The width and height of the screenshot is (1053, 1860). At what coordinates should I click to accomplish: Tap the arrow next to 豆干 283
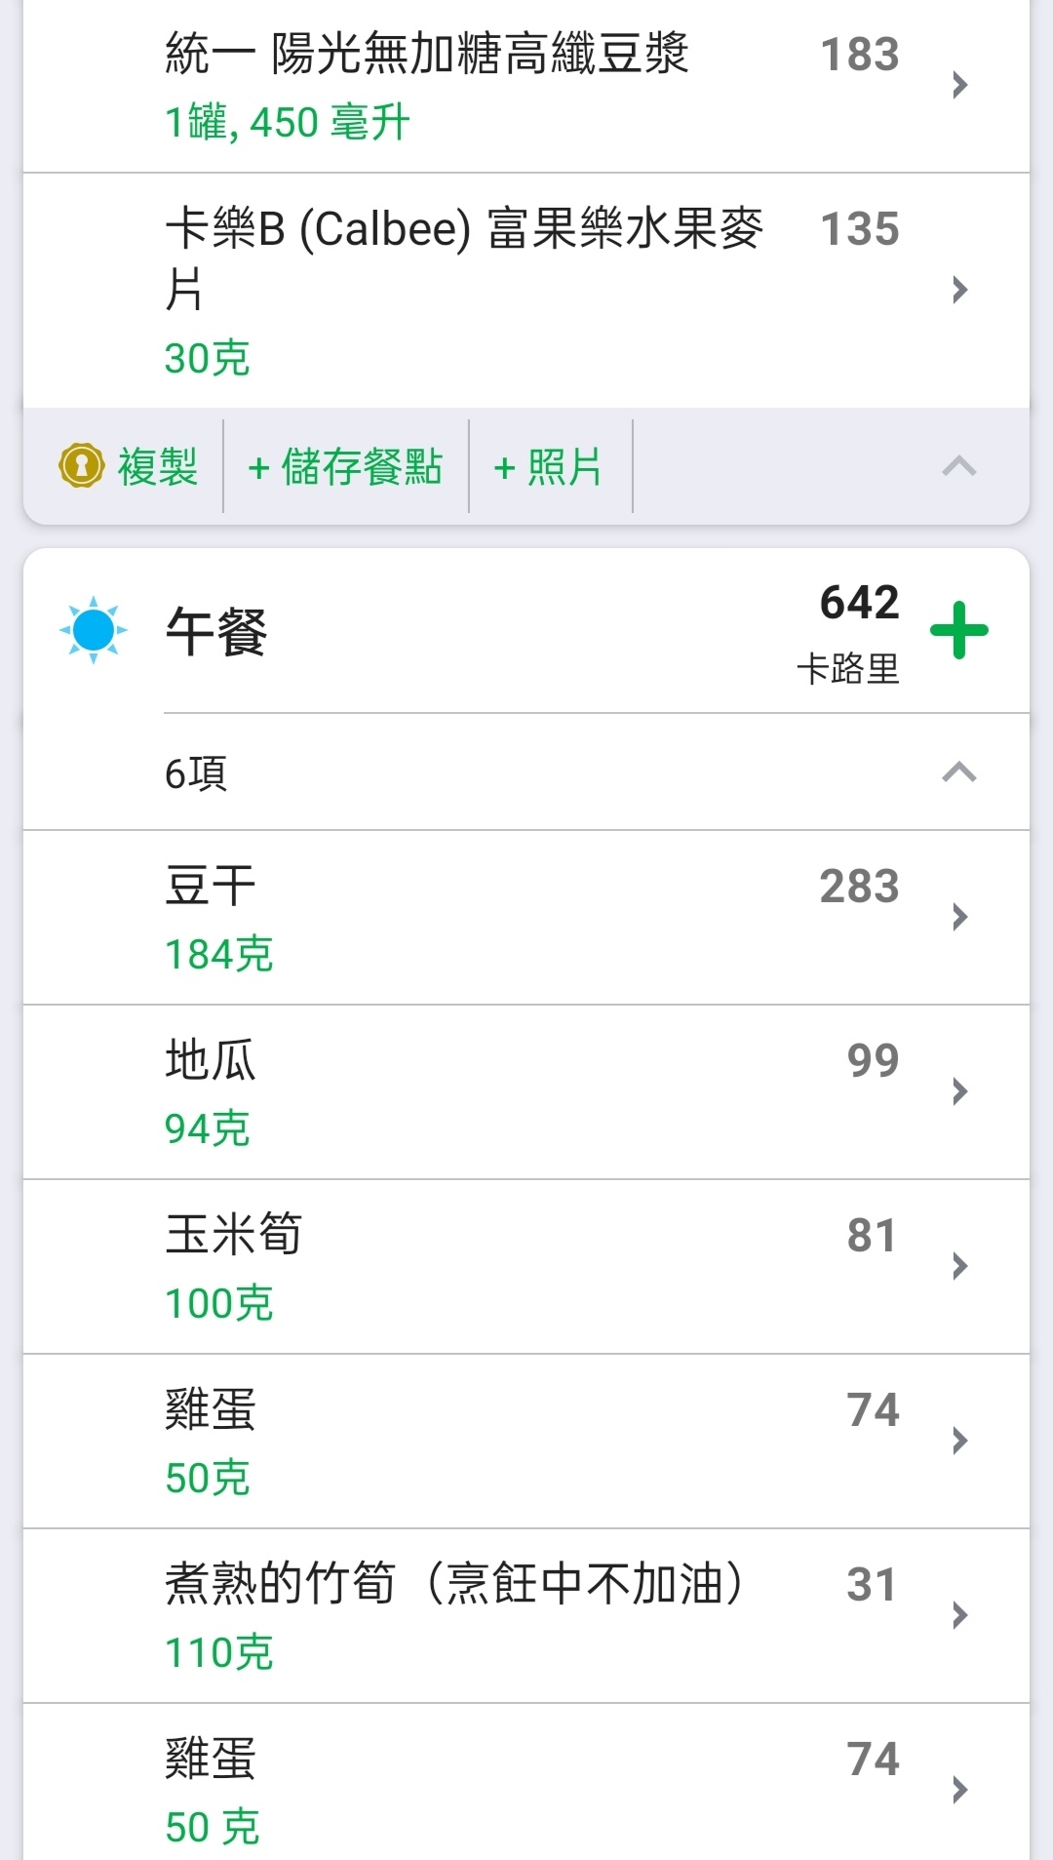959,917
